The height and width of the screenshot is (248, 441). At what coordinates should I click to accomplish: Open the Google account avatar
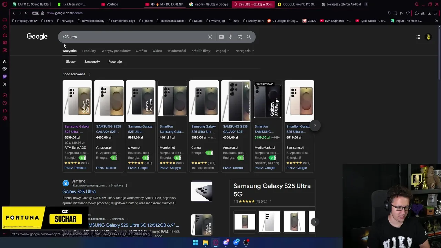428,37
